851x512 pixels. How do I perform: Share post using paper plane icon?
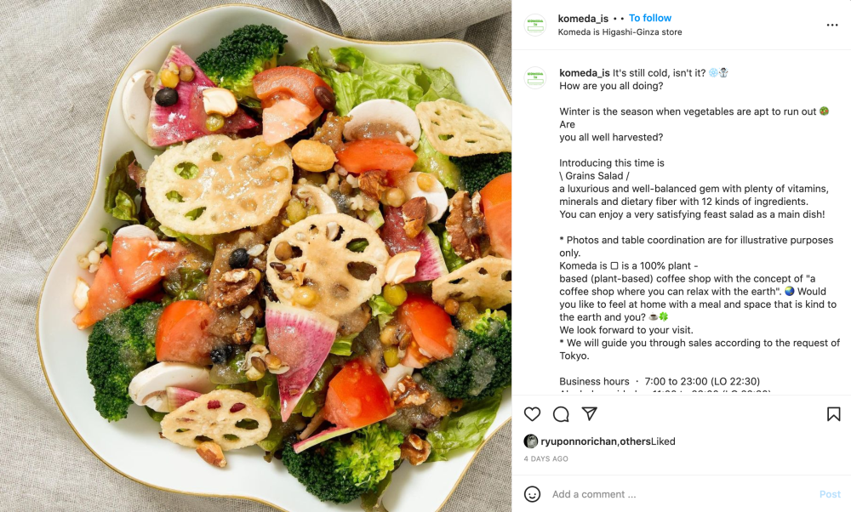(590, 414)
